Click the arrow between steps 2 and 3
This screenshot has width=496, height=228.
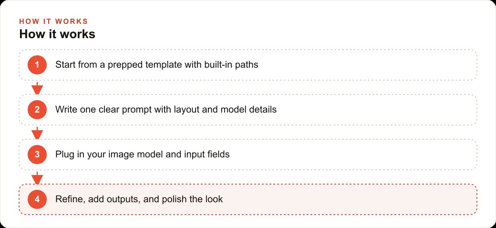[x=37, y=133]
